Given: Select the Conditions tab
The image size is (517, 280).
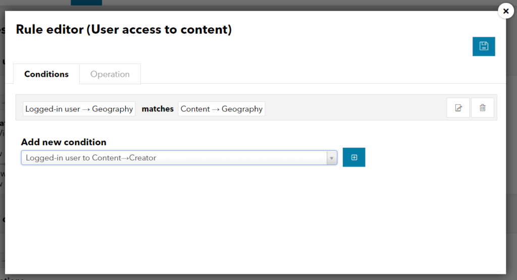Looking at the screenshot, I should (46, 74).
